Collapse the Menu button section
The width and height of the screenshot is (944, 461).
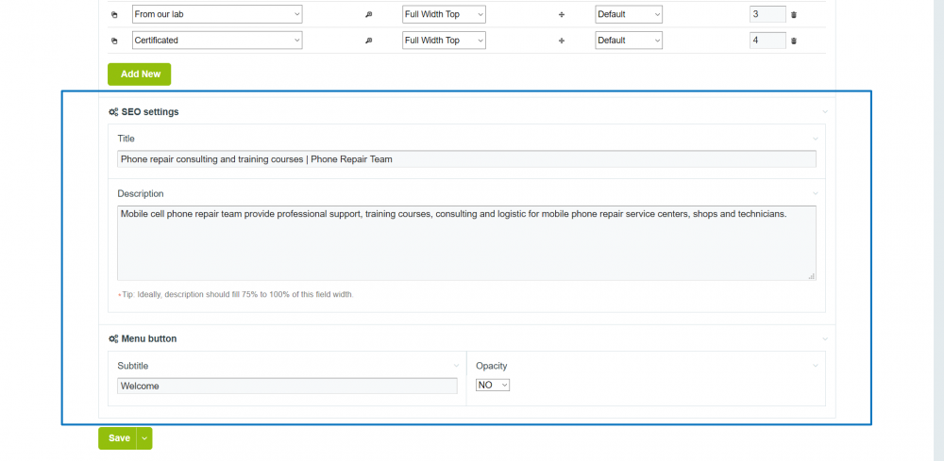point(825,338)
